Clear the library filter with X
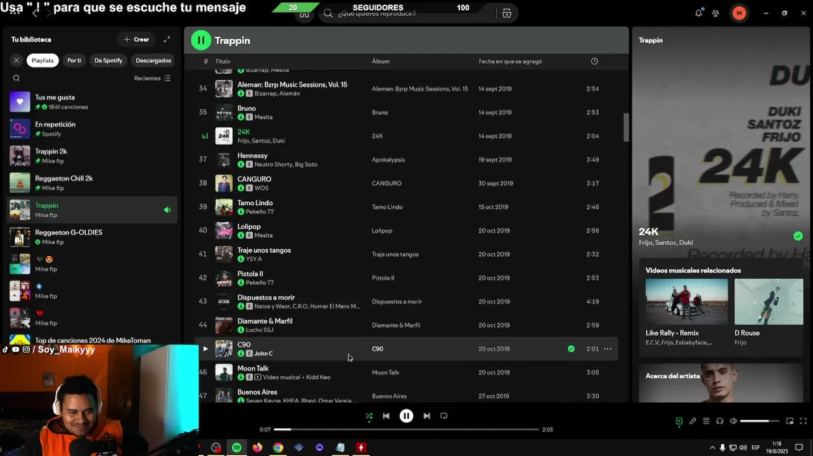The height and width of the screenshot is (456, 813). point(16,60)
